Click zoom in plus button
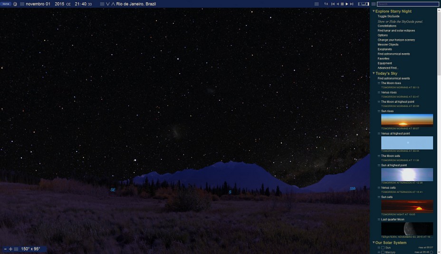This screenshot has width=441, height=254. pos(10,249)
